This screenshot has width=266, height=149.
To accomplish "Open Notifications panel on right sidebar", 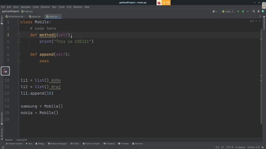I will (x=264, y=23).
